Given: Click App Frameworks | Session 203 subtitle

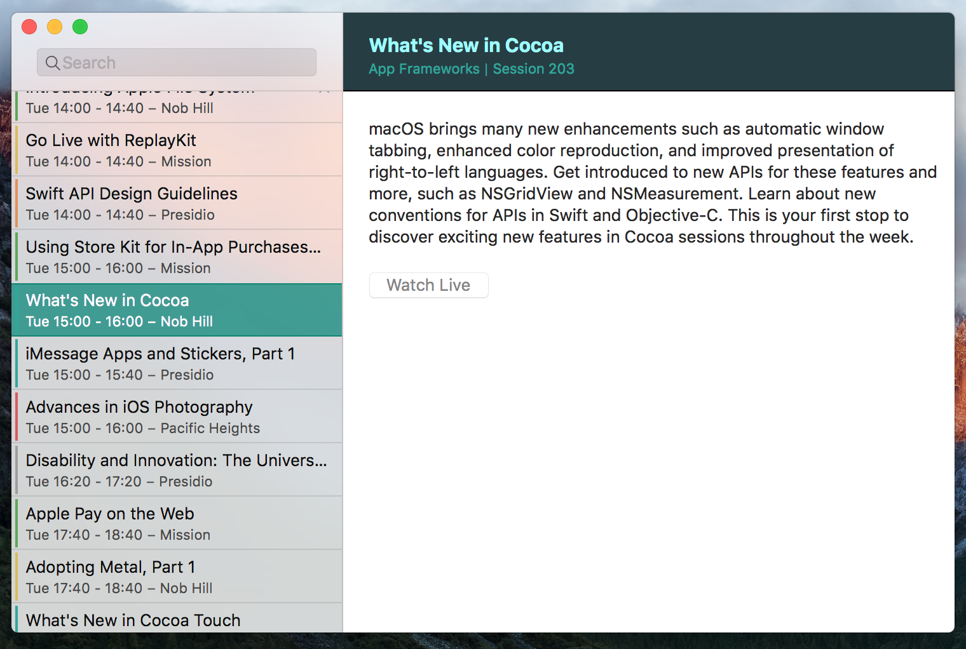Looking at the screenshot, I should 471,69.
